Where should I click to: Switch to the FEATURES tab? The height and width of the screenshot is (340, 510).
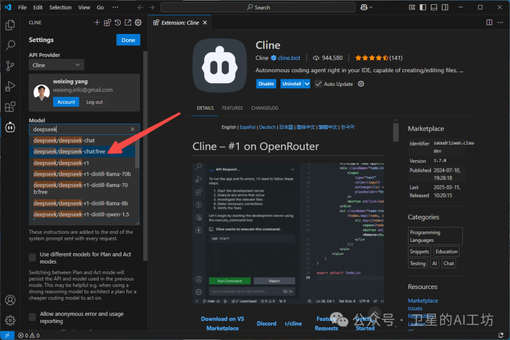[x=232, y=108]
